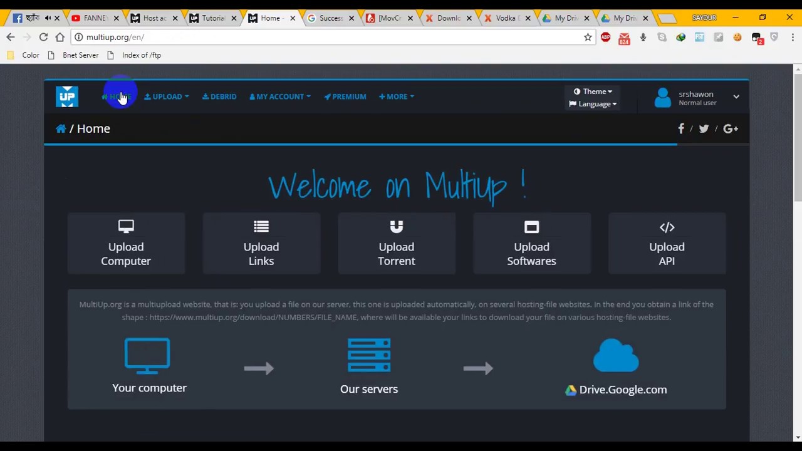Open the Index of /ftp bookmark
The height and width of the screenshot is (451, 802).
click(133, 55)
